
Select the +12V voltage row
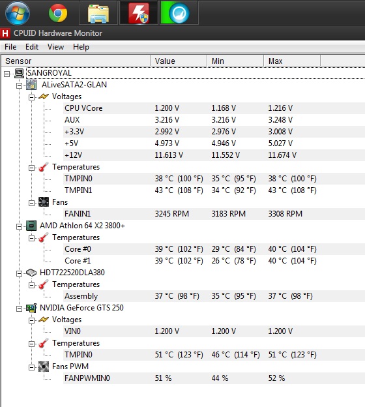click(x=214, y=155)
